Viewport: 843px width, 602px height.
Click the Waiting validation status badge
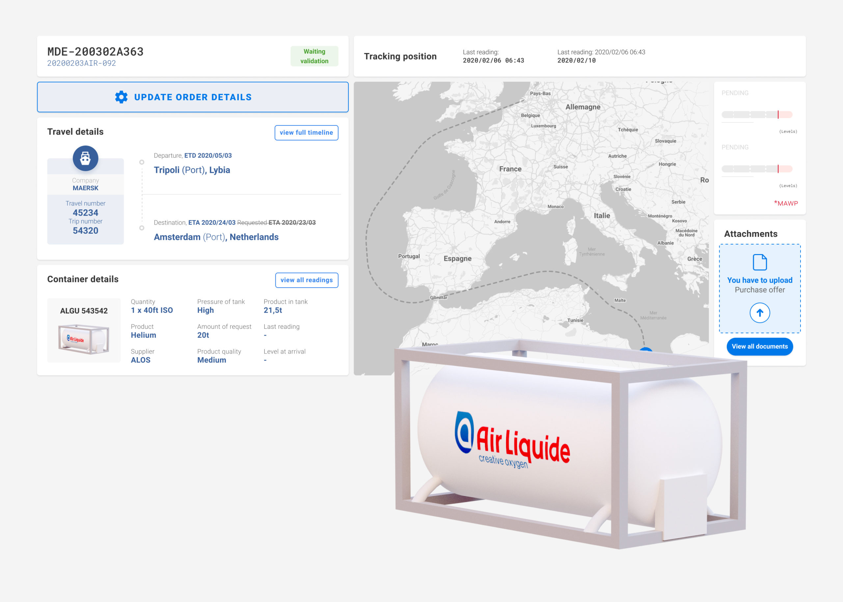314,56
